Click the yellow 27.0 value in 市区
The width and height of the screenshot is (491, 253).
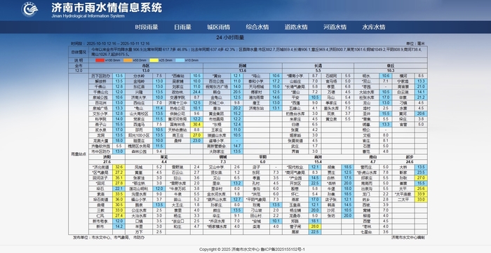(x=196, y=135)
